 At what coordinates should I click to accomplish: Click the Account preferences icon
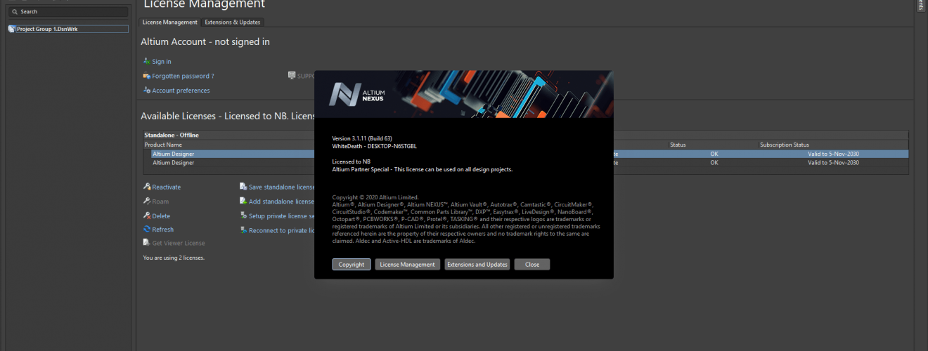coord(146,90)
